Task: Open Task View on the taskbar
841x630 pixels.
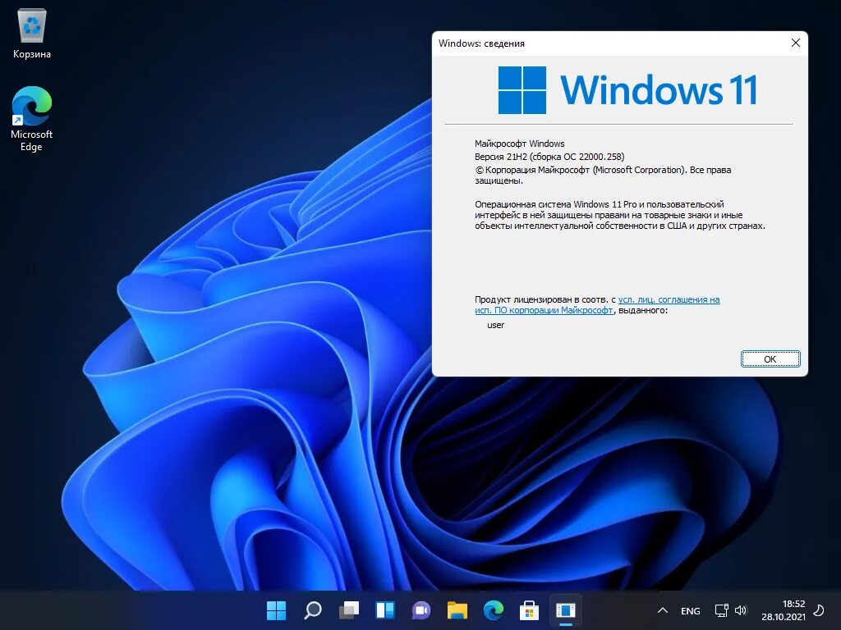Action: click(x=348, y=610)
